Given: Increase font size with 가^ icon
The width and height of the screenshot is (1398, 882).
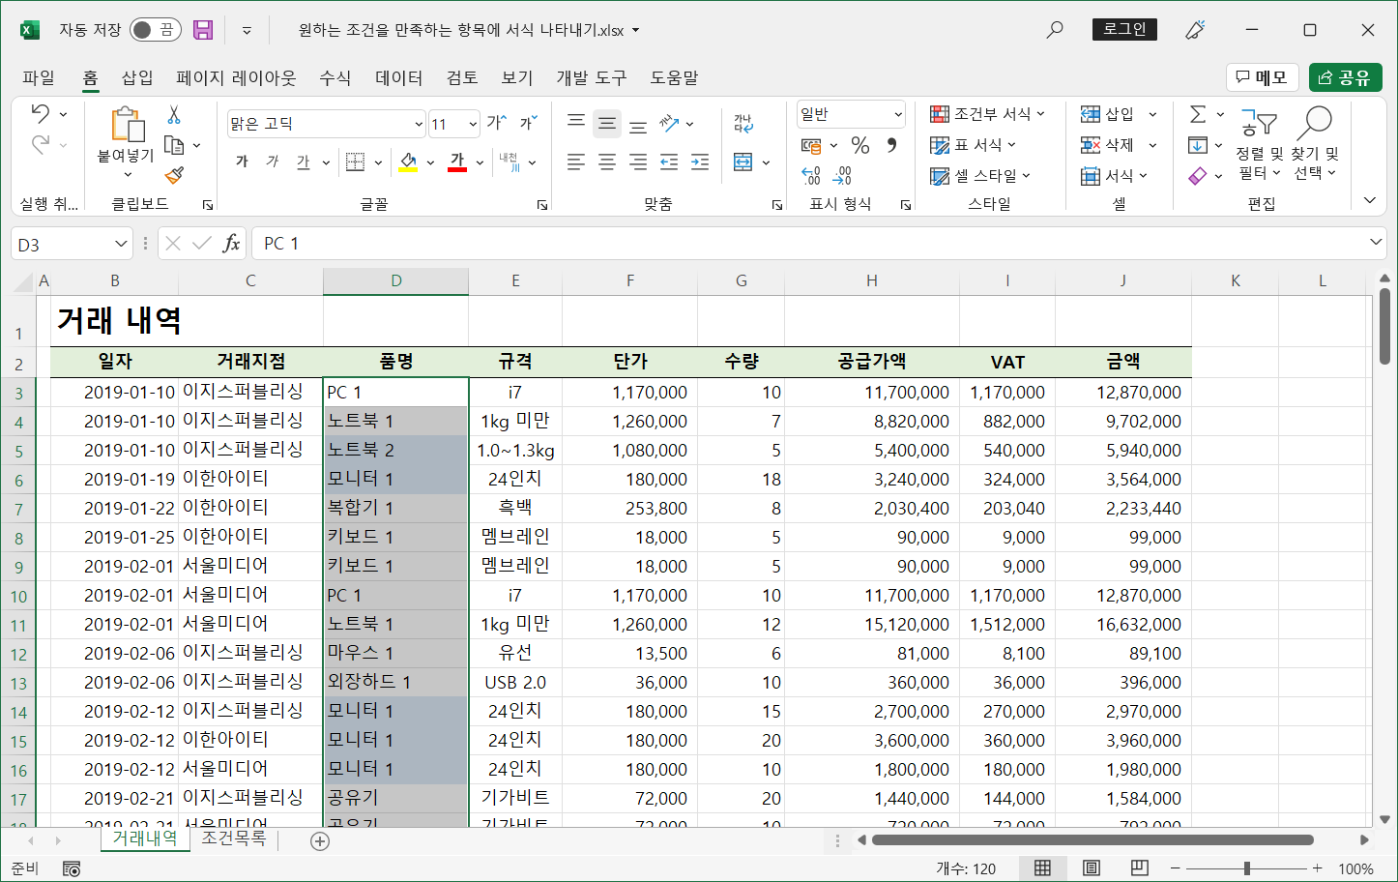Looking at the screenshot, I should 496,123.
